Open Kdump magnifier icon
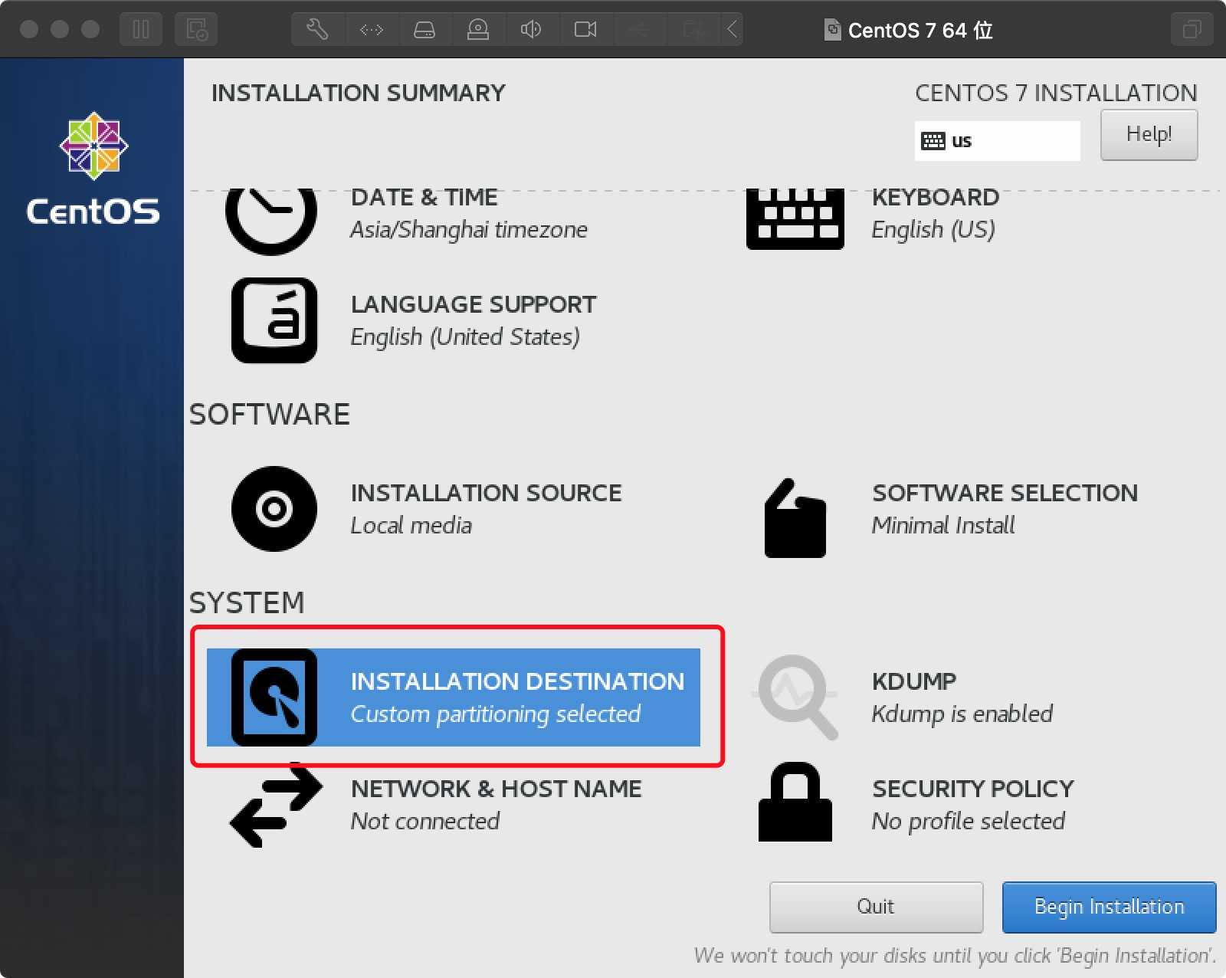Viewport: 1226px width, 978px height. click(x=797, y=696)
